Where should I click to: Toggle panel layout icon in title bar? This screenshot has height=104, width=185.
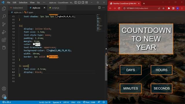(79, 2)
